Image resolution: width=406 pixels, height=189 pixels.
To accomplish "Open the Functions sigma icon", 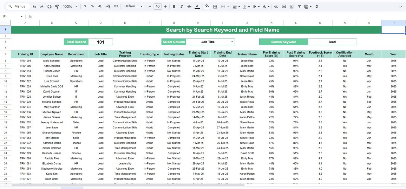I will [317, 6].
